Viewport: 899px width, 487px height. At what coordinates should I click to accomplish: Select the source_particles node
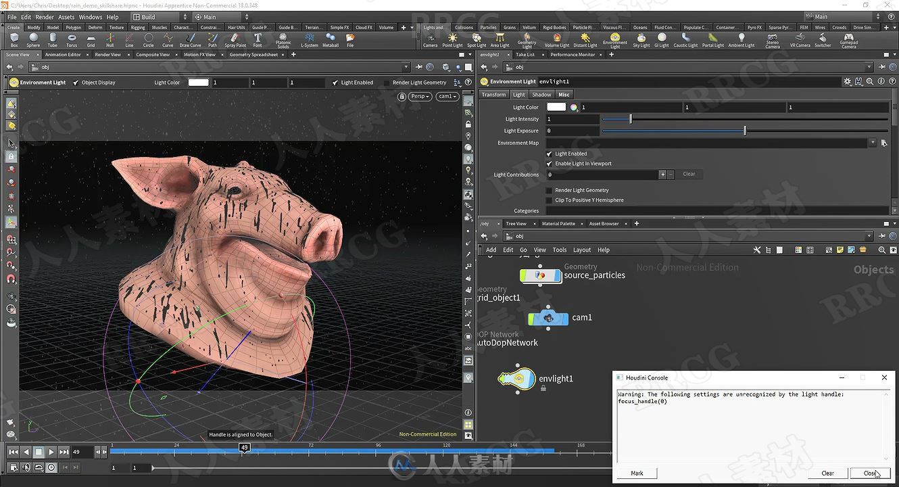[x=541, y=275]
